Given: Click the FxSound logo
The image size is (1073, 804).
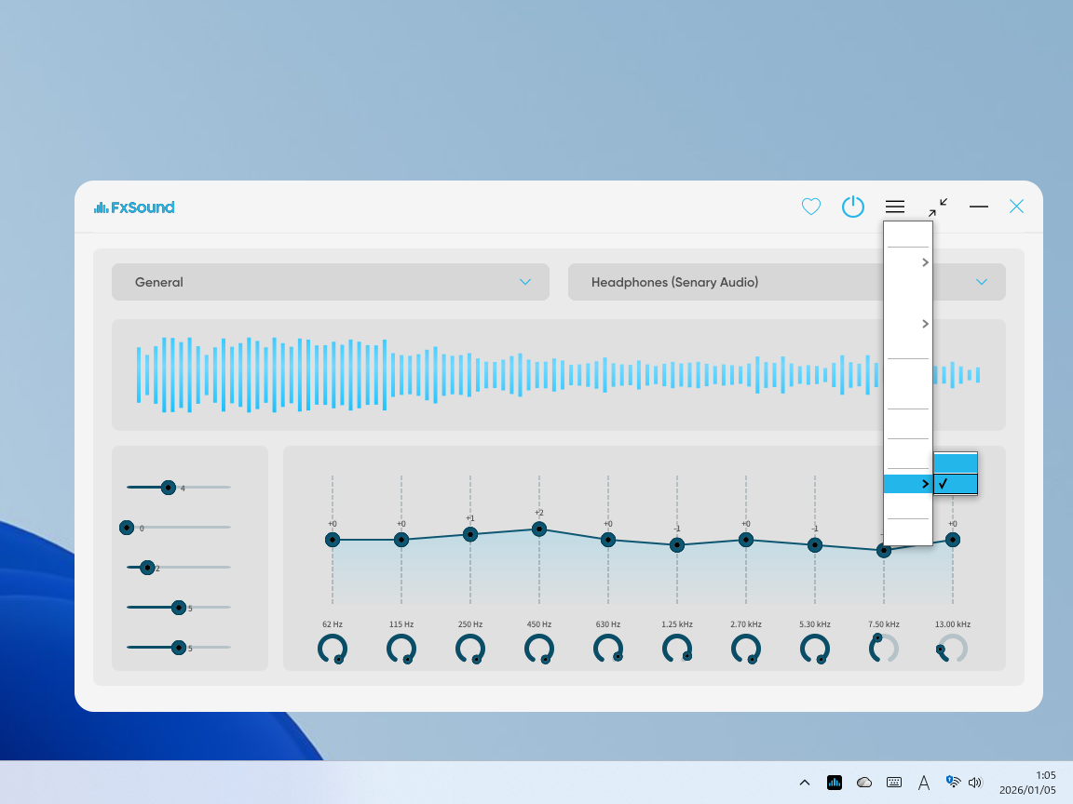Looking at the screenshot, I should coord(134,208).
